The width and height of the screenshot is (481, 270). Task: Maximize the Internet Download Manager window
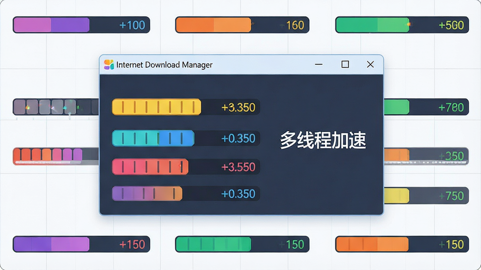(345, 64)
